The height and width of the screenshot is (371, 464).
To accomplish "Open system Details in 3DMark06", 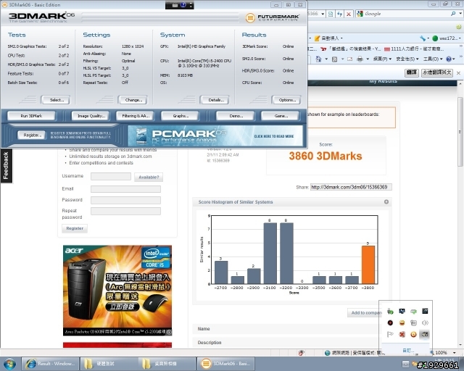I will point(215,100).
